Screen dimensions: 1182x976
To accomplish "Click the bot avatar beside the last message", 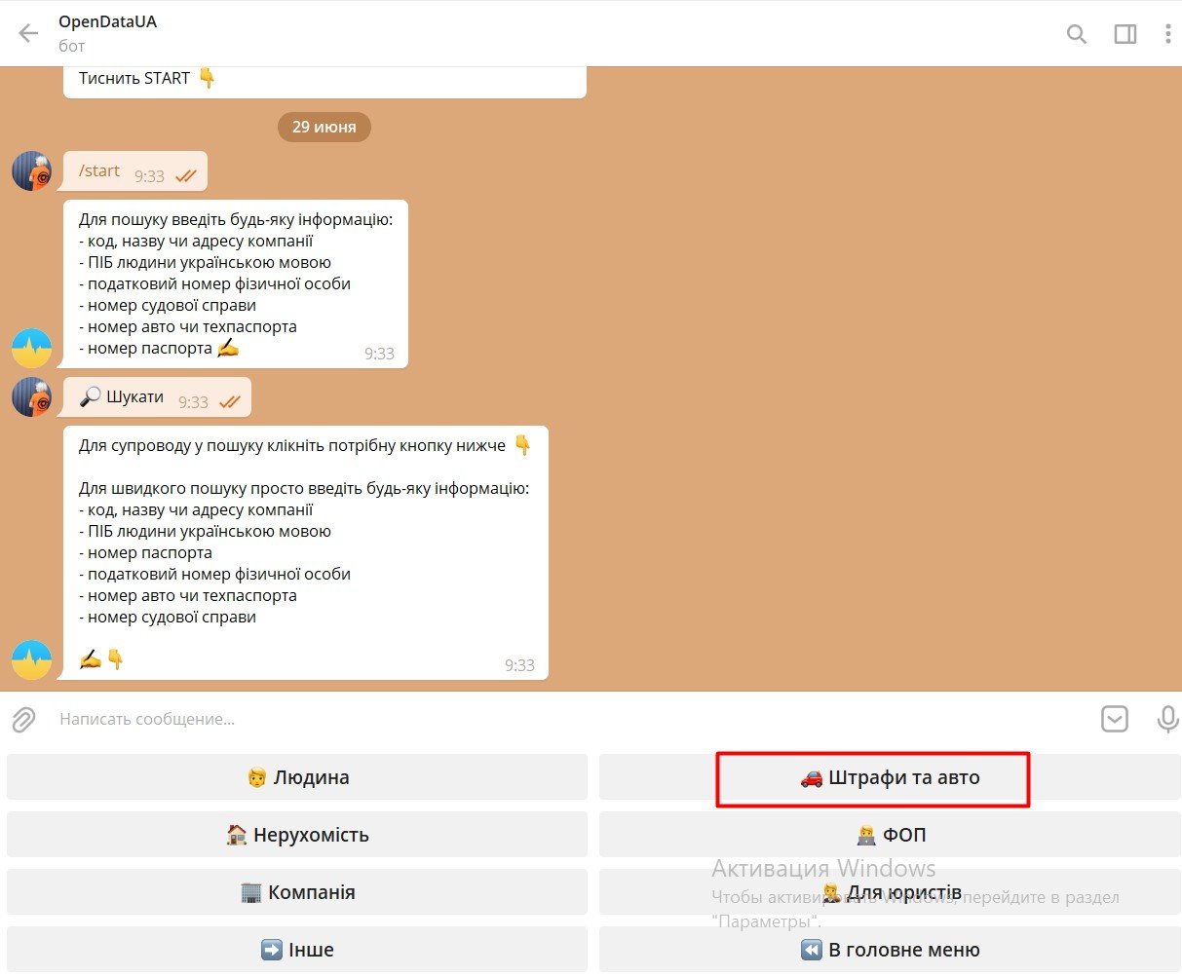I will pos(31,659).
